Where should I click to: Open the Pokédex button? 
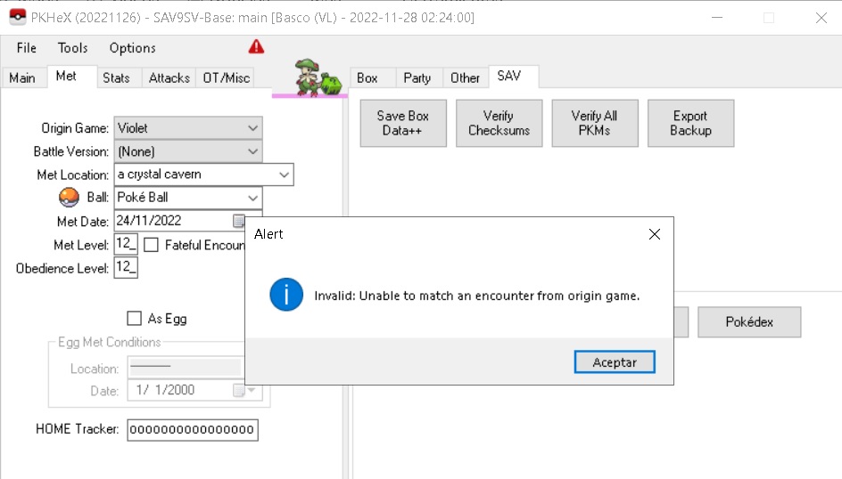[x=749, y=322]
